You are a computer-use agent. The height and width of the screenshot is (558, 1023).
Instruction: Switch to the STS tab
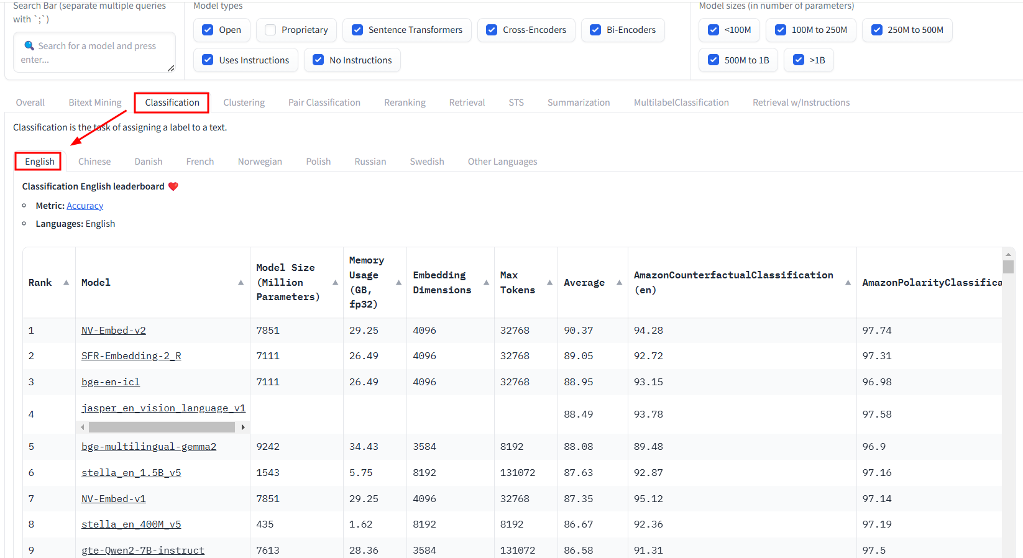click(x=516, y=103)
